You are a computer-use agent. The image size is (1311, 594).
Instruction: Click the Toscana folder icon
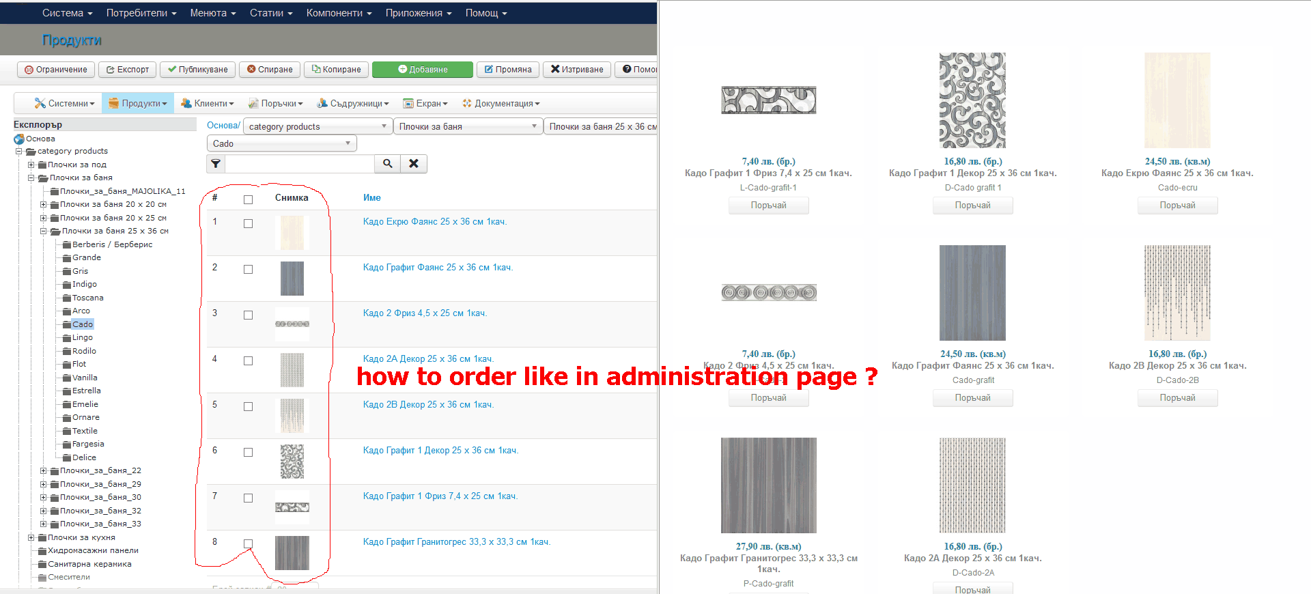point(67,298)
